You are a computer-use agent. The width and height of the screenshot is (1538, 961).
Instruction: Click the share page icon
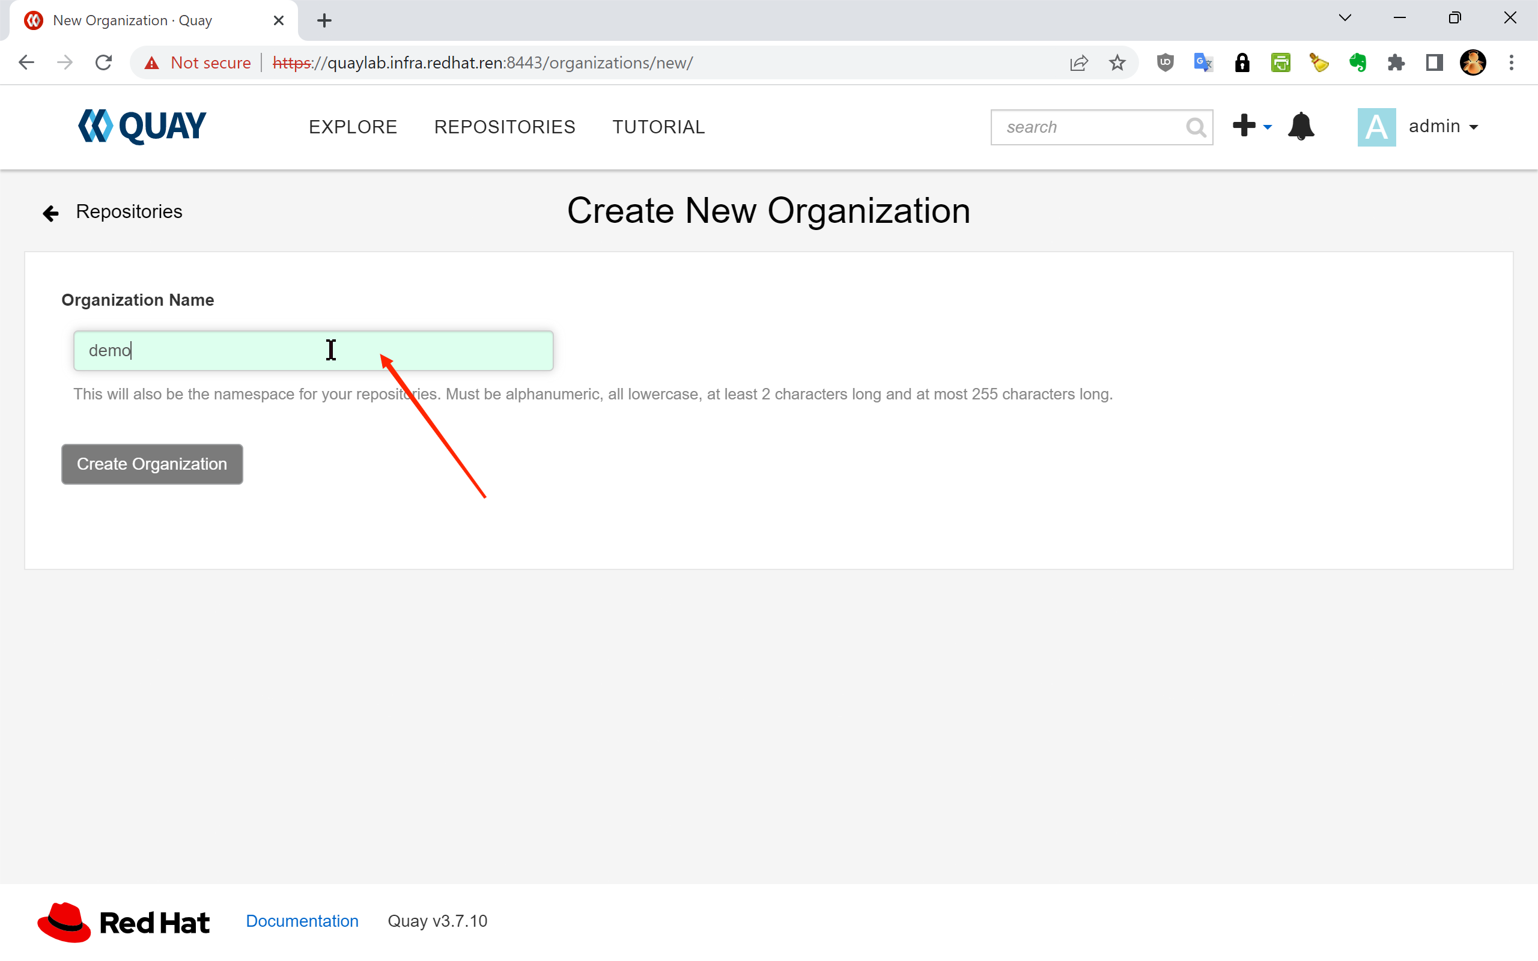click(x=1078, y=63)
